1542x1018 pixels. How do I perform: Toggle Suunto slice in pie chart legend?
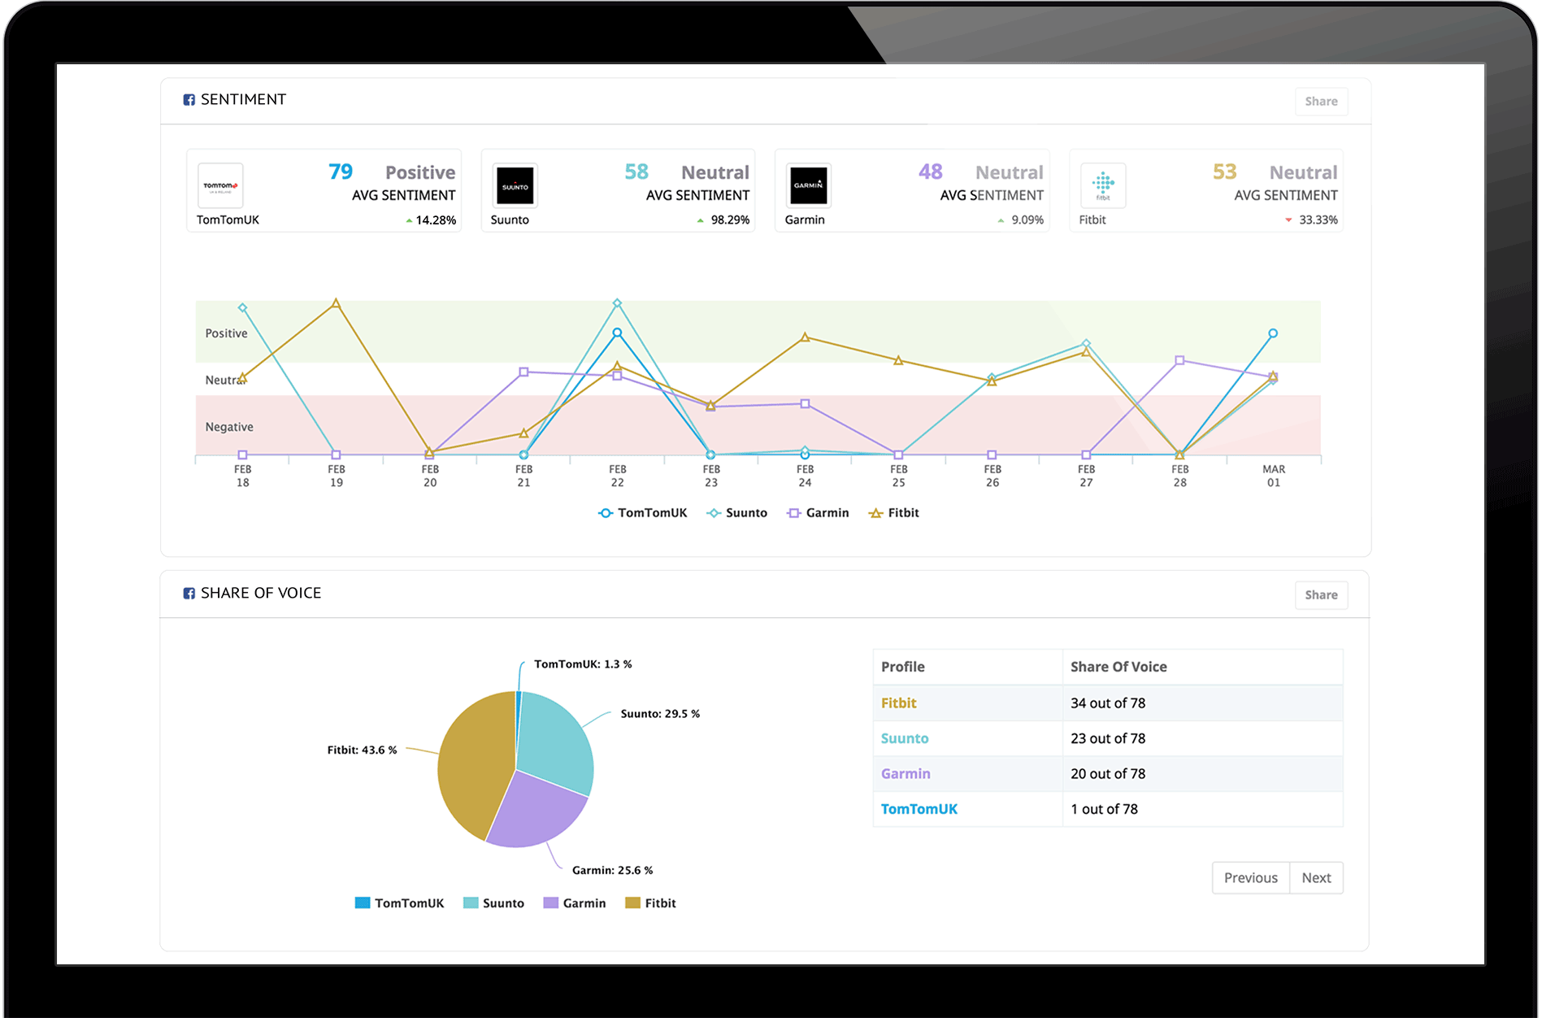click(493, 903)
